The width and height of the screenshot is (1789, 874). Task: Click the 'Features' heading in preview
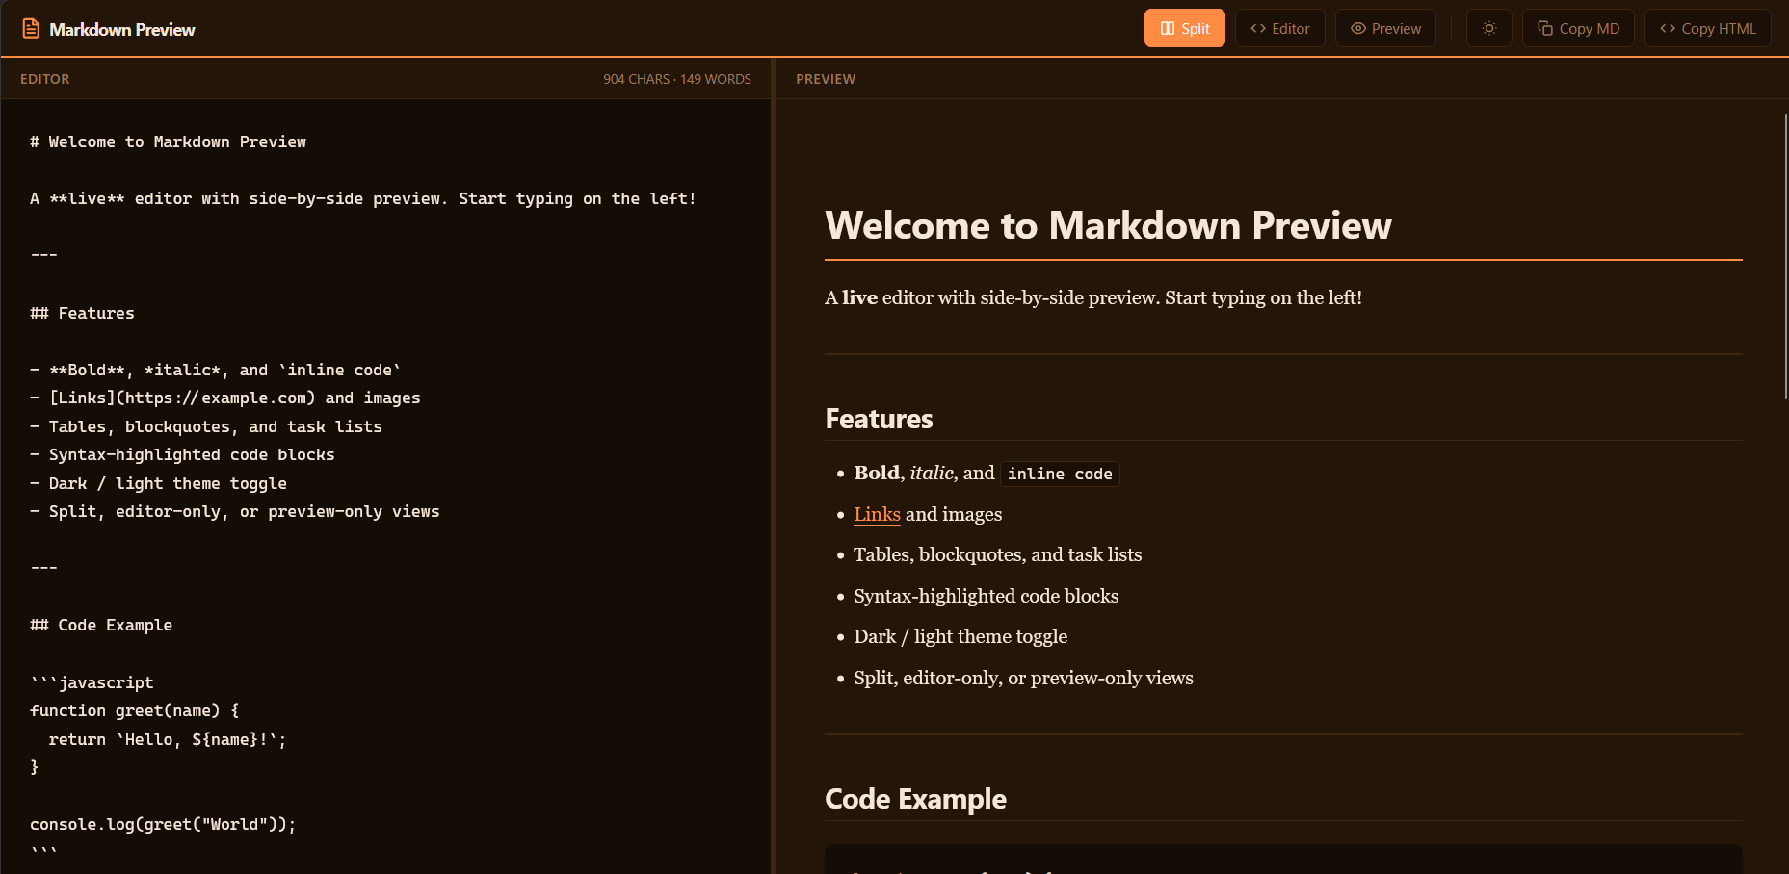click(879, 419)
